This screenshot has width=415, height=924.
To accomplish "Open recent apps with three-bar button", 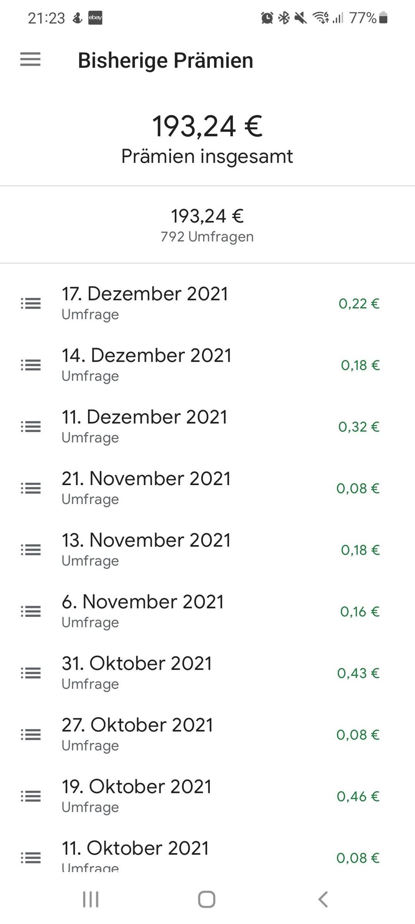I will [x=90, y=900].
